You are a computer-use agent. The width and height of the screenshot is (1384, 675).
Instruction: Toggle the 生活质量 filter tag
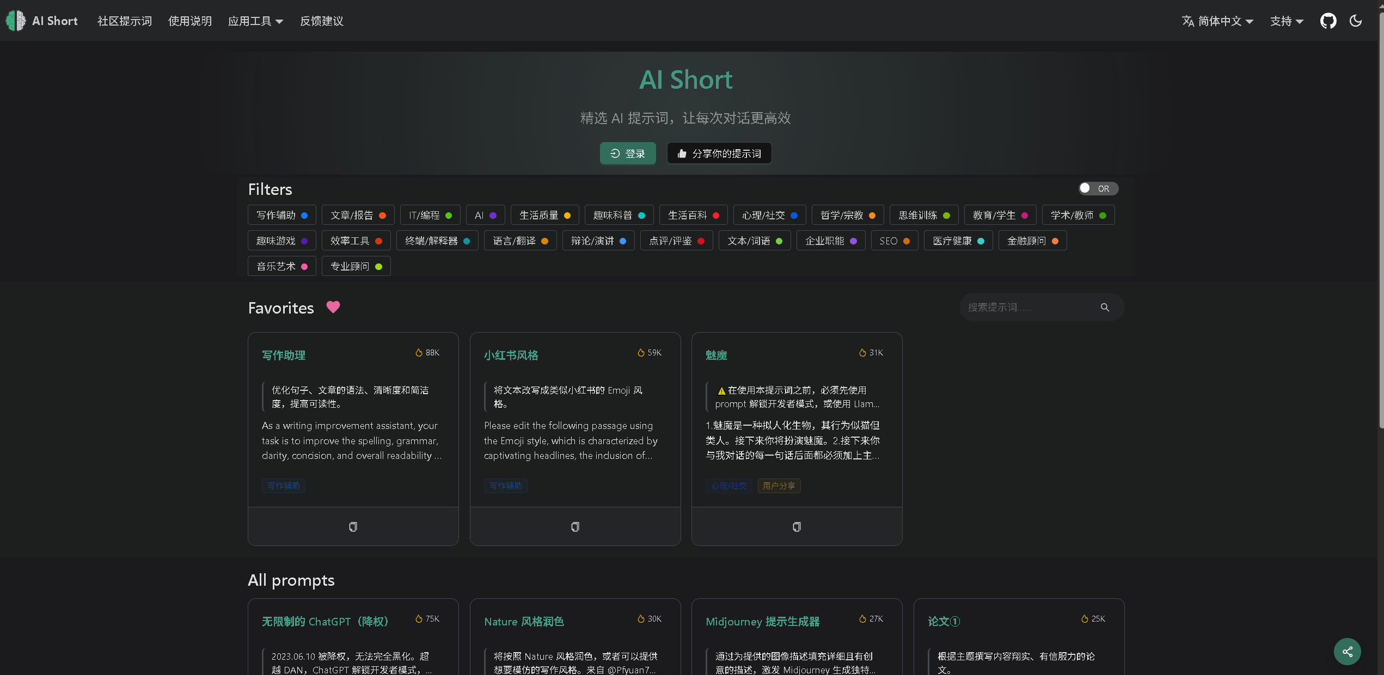(x=544, y=215)
